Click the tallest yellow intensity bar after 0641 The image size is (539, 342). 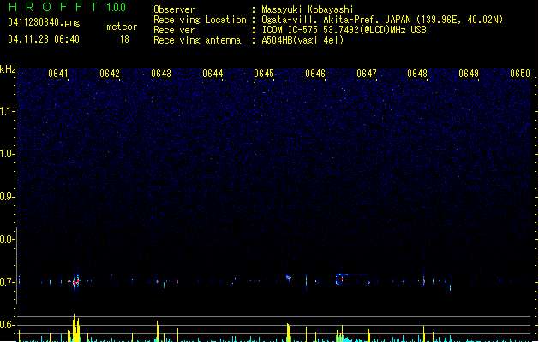(x=74, y=327)
